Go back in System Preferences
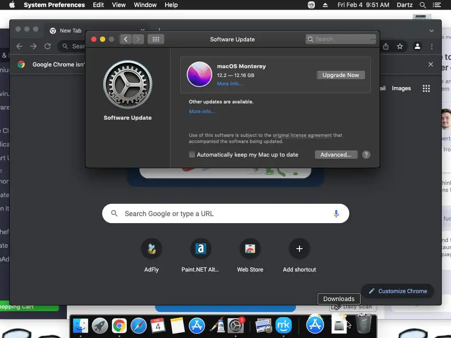The image size is (451, 338). [x=126, y=39]
